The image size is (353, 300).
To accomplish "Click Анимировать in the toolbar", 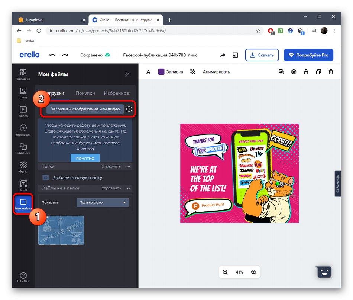I will [x=216, y=72].
